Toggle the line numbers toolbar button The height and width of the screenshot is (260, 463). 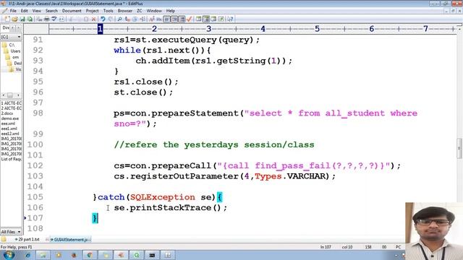[182, 19]
